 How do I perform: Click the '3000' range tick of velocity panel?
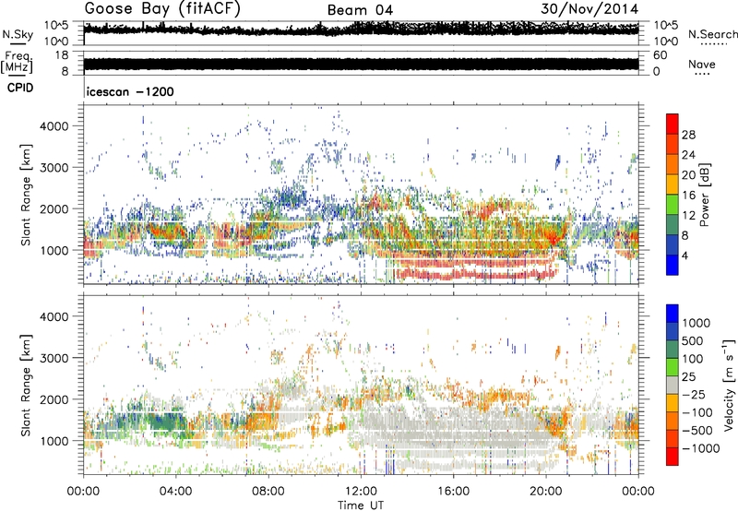(54, 358)
